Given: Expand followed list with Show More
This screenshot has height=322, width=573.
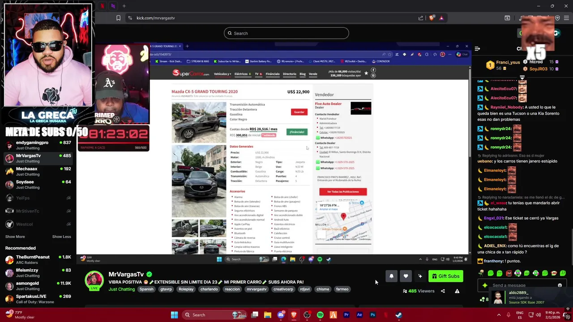Looking at the screenshot, I should (15, 237).
